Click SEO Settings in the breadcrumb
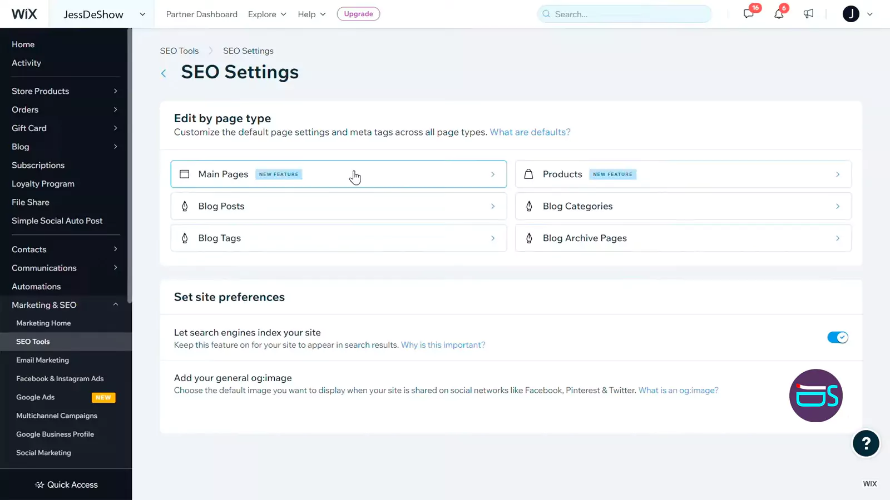 pyautogui.click(x=249, y=51)
